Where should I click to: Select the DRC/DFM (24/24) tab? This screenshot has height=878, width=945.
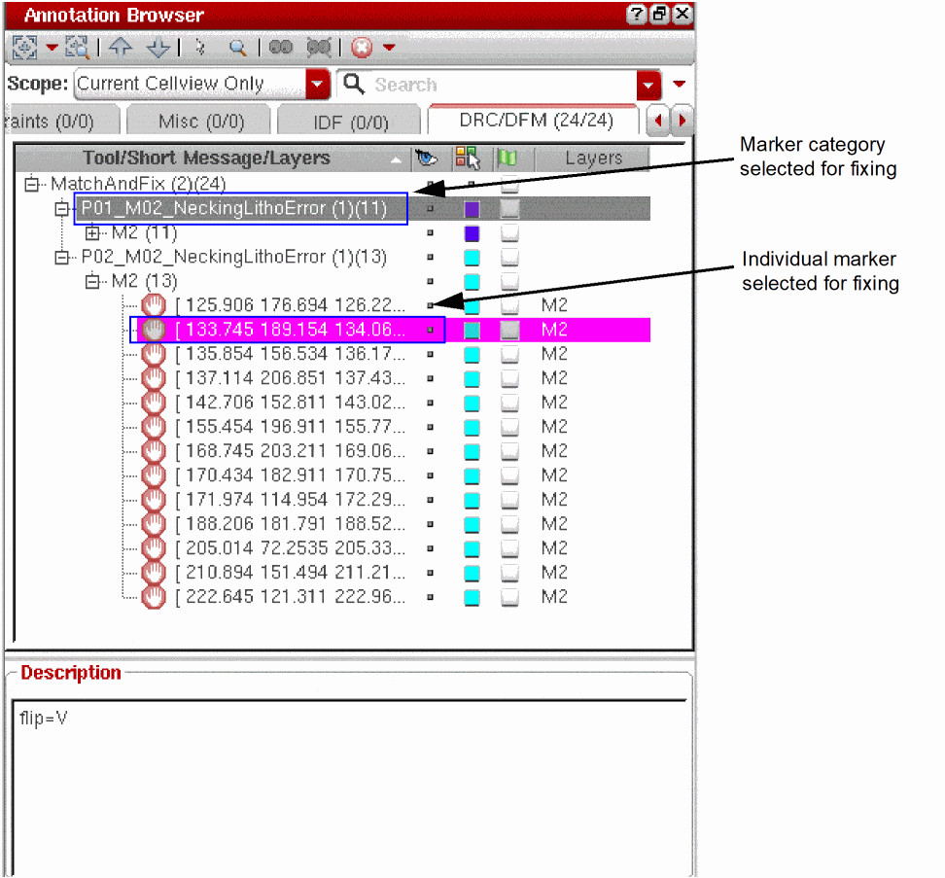point(536,120)
